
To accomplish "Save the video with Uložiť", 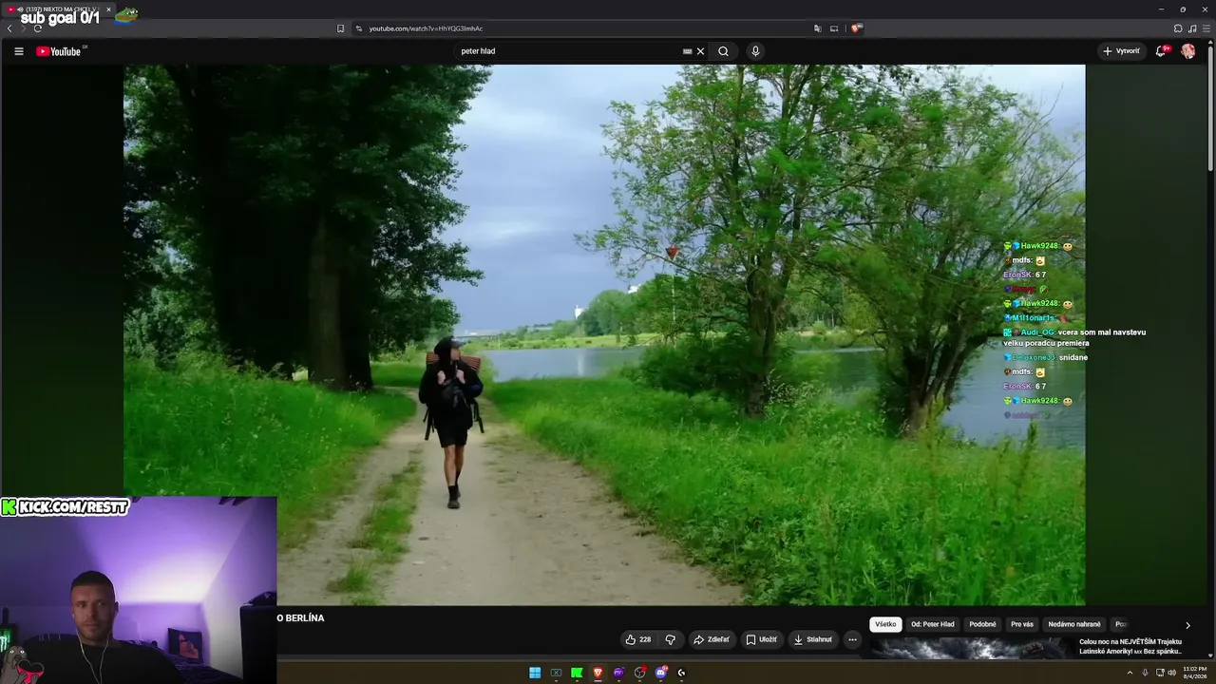I will click(x=761, y=639).
